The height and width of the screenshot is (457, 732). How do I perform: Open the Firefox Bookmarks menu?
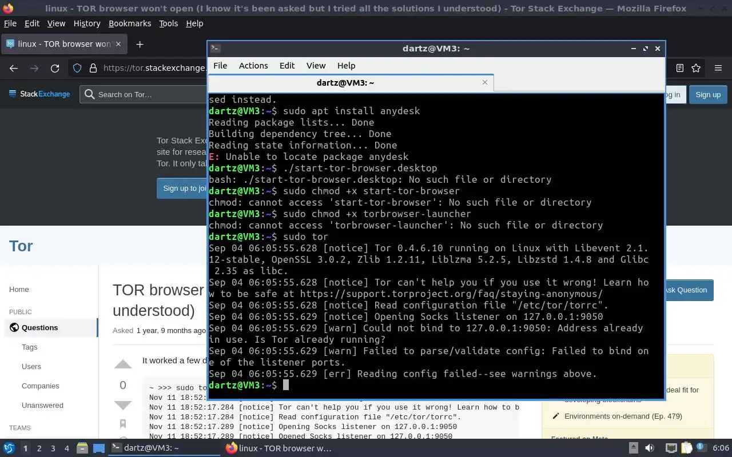pyautogui.click(x=130, y=23)
